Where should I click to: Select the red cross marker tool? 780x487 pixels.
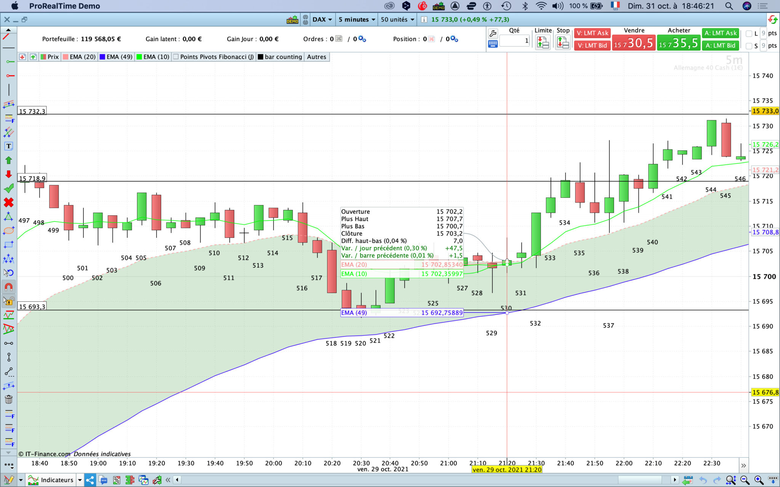point(8,202)
